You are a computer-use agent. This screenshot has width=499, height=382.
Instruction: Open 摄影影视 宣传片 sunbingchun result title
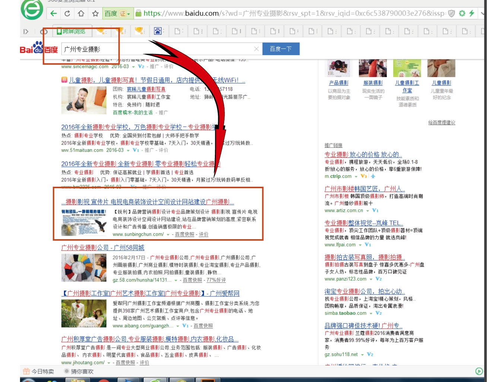point(148,202)
